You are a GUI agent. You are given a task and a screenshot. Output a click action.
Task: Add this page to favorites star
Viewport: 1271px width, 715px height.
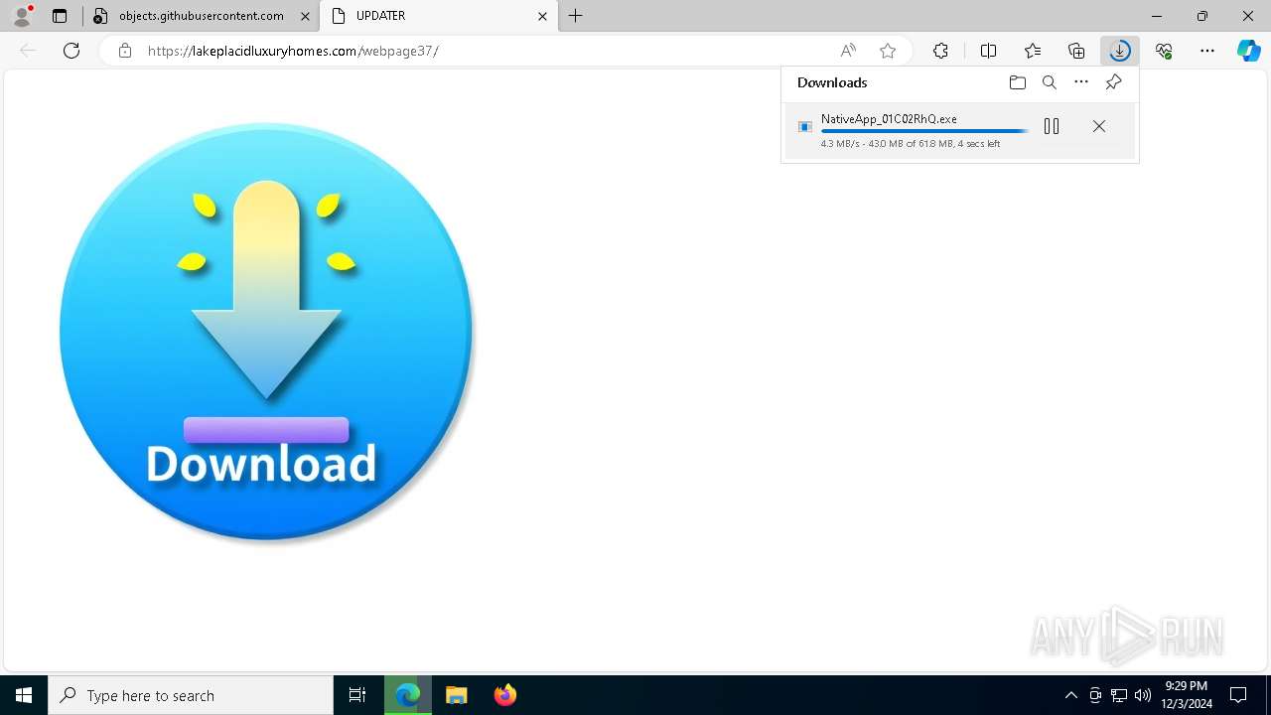(x=888, y=51)
